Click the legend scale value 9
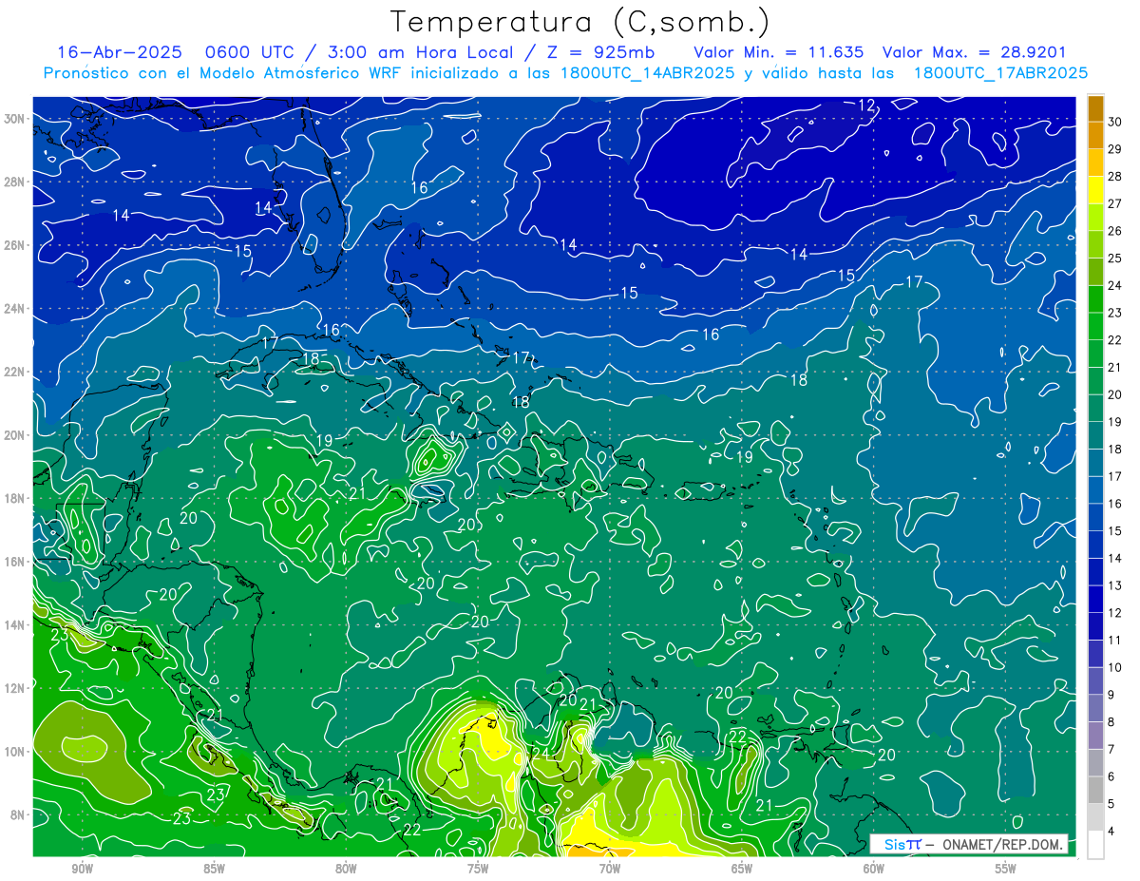Image resolution: width=1140 pixels, height=881 pixels. tap(1111, 695)
